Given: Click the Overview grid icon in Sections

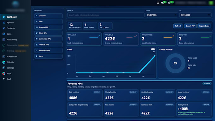Looking at the screenshot, I should coord(37,16).
